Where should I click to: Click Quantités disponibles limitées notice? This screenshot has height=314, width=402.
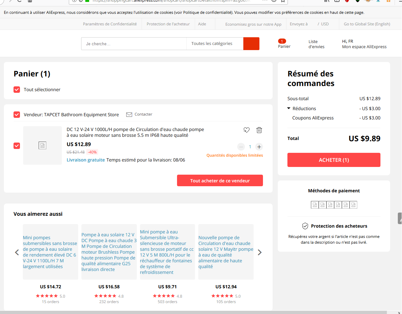(235, 155)
